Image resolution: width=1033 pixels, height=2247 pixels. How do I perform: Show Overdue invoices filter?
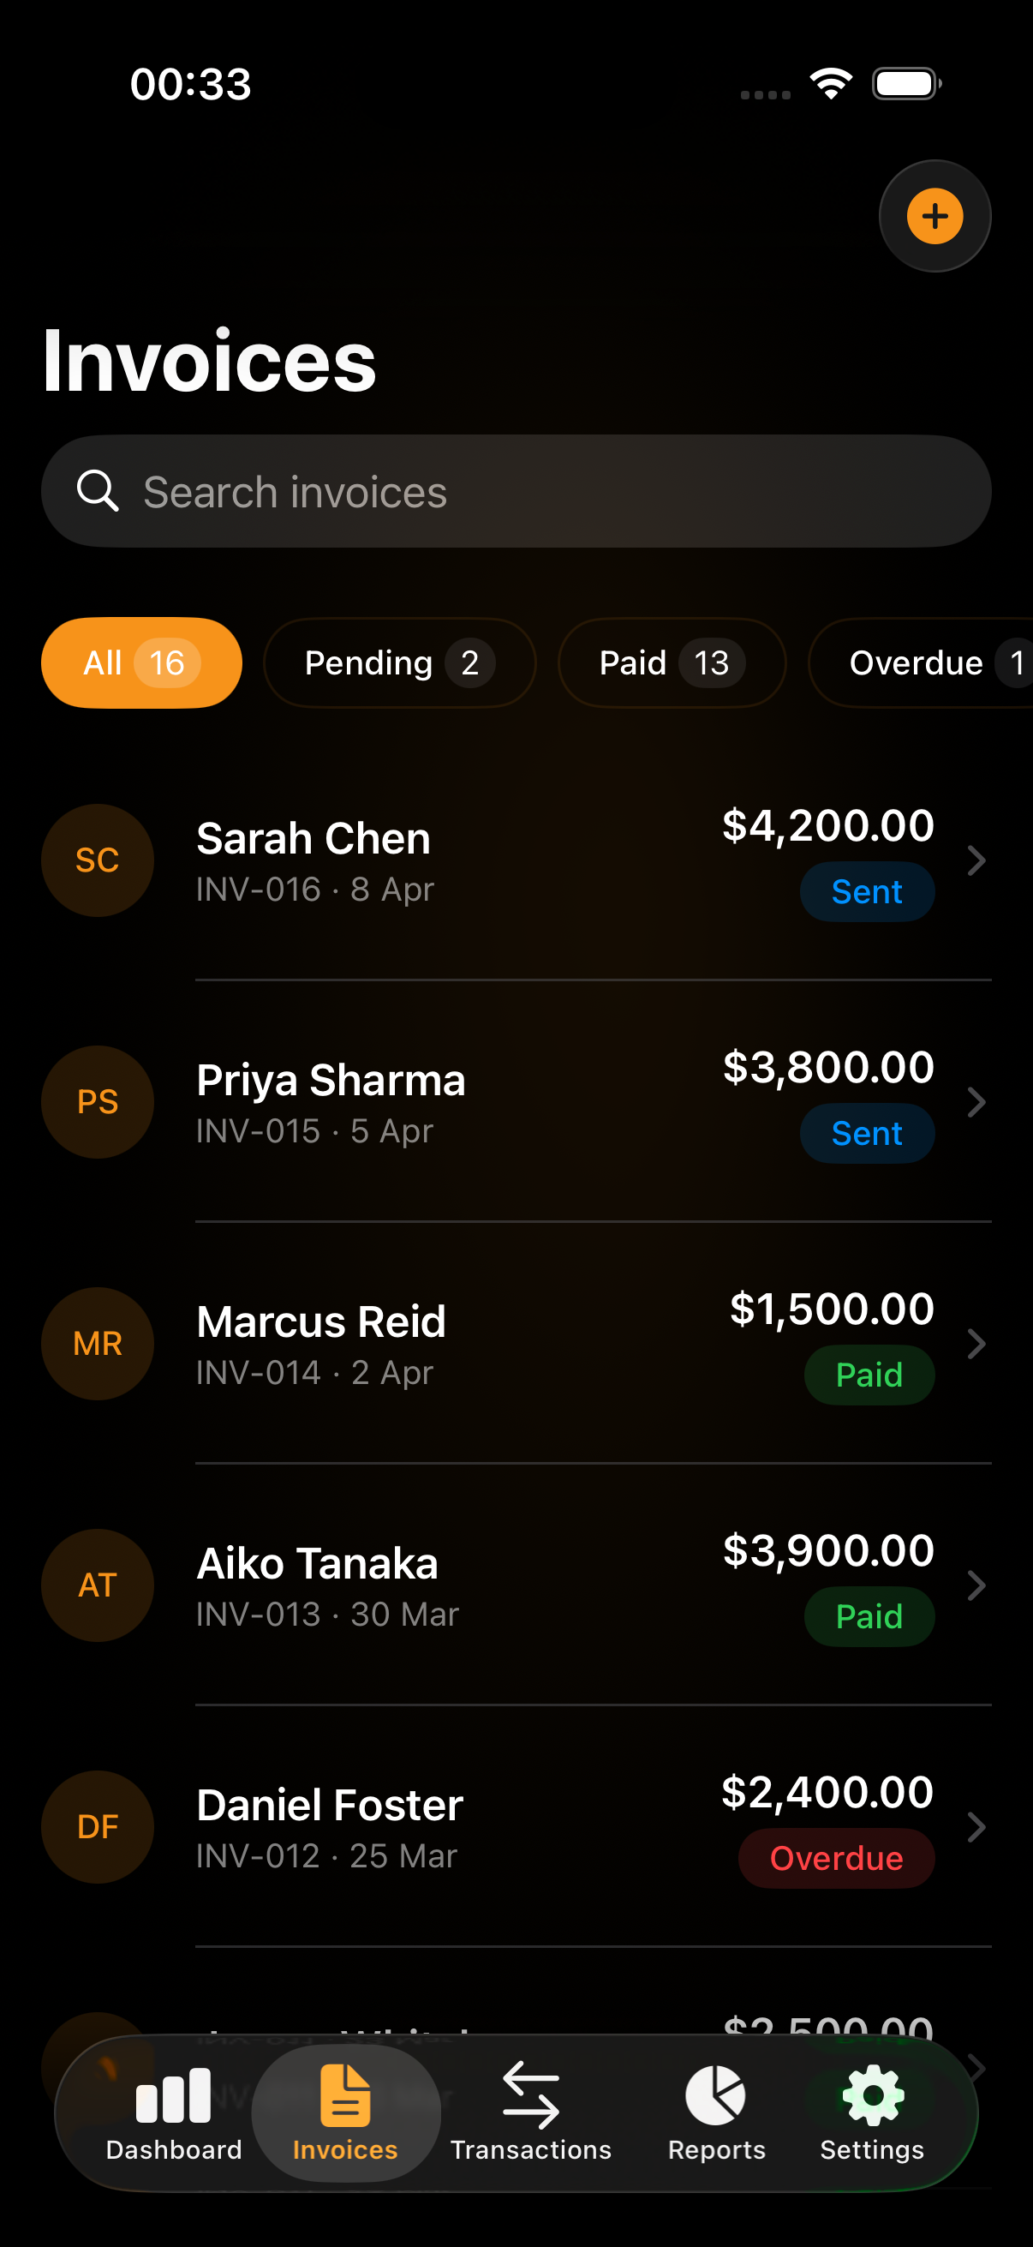point(924,663)
